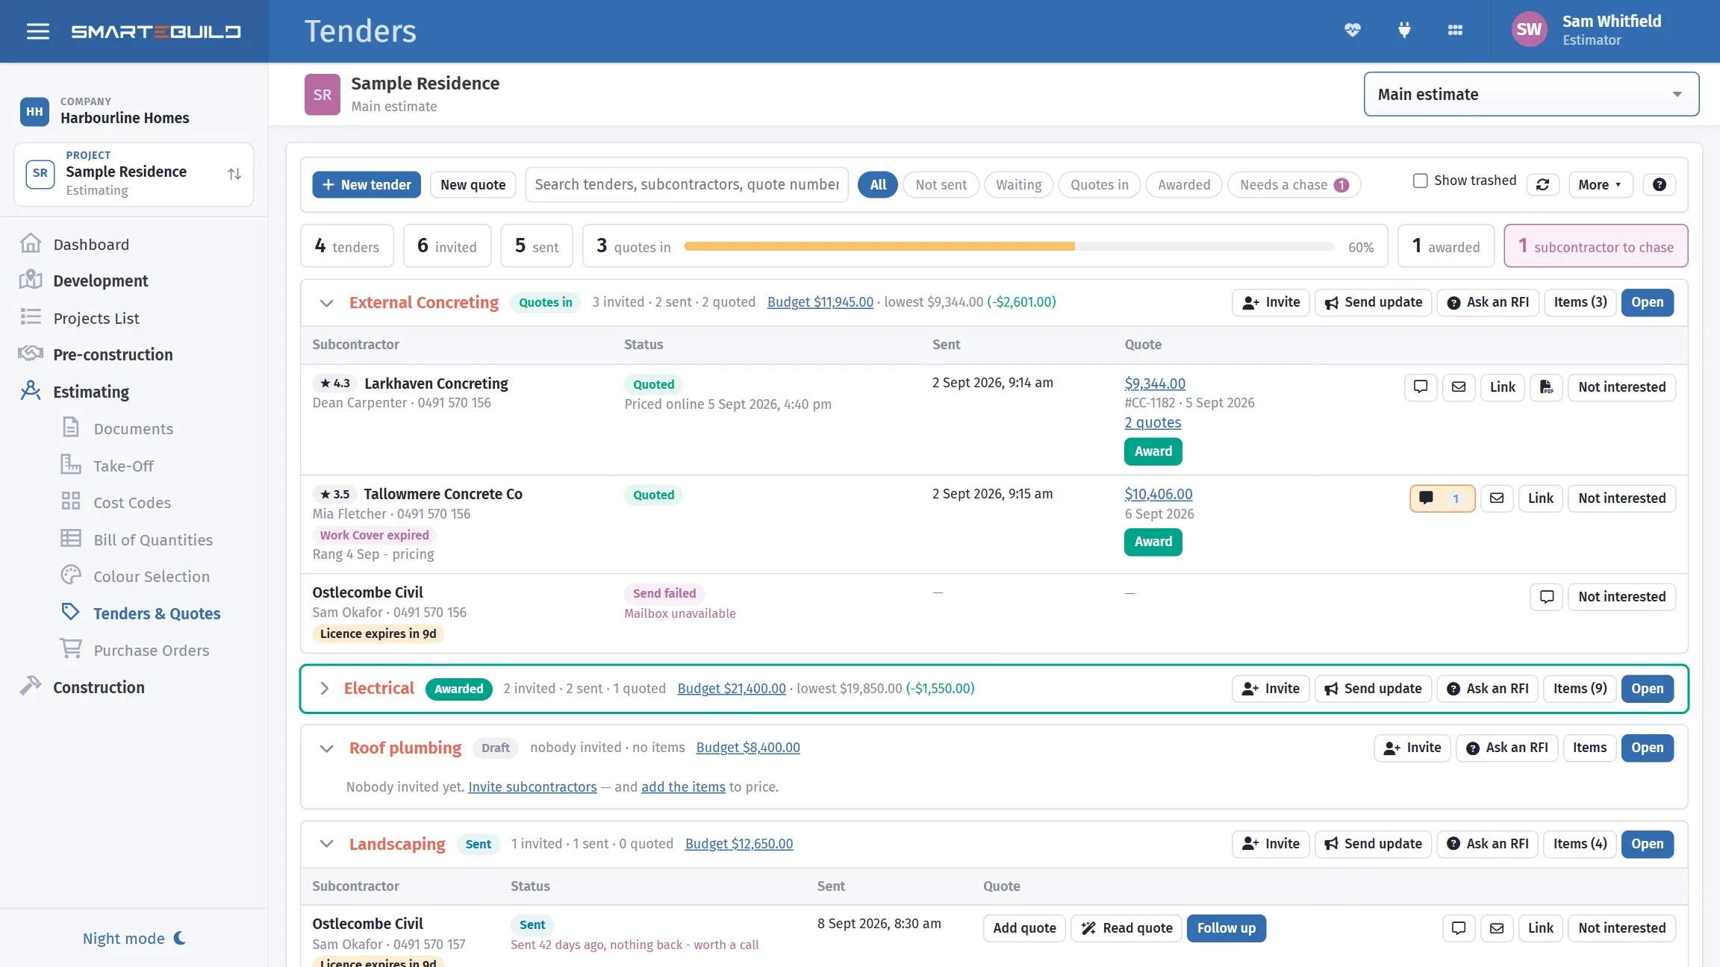This screenshot has height=967, width=1720.
Task: Click email icon for Tallowmere Concrete Co
Action: (x=1497, y=498)
